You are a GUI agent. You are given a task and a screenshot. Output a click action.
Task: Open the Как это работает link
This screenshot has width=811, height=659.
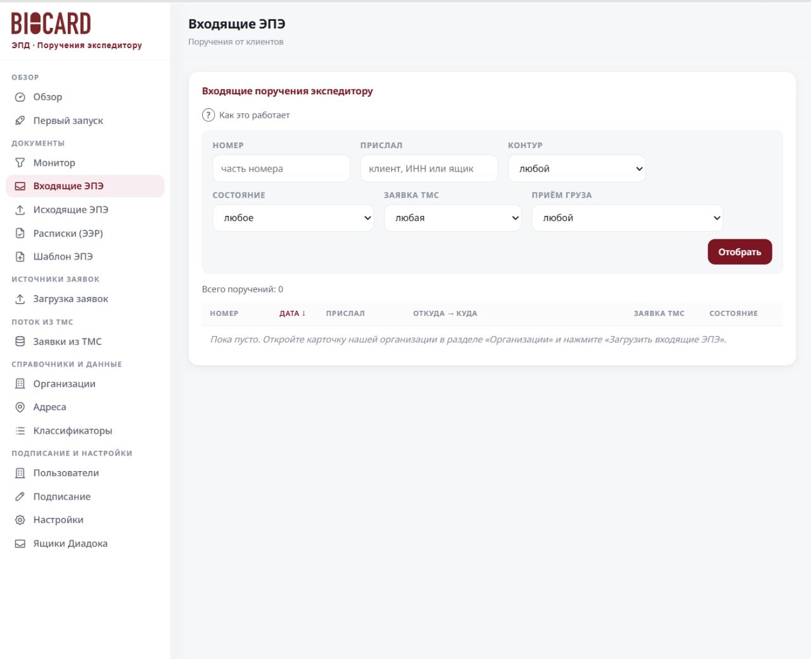click(254, 115)
